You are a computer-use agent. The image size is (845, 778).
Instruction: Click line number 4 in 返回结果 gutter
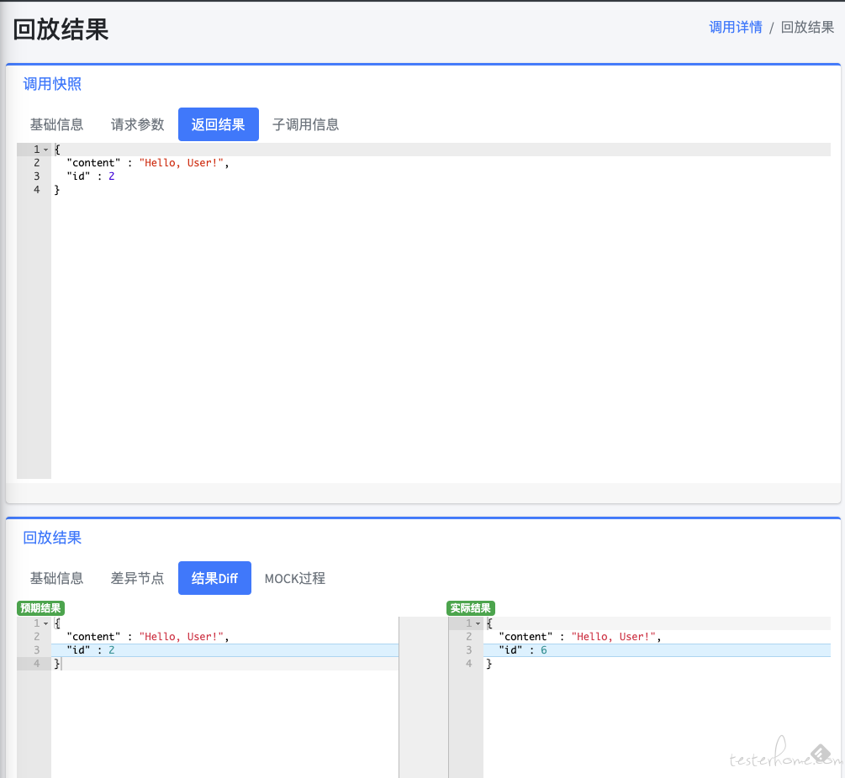click(37, 190)
